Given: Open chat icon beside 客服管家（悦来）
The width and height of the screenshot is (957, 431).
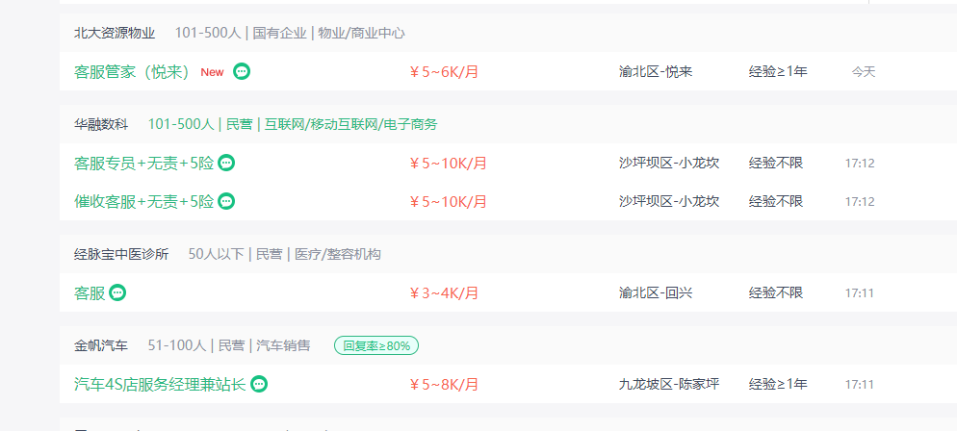Looking at the screenshot, I should click(x=242, y=71).
